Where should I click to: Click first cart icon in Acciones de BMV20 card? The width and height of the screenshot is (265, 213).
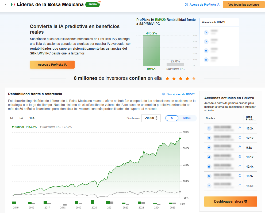(206, 32)
